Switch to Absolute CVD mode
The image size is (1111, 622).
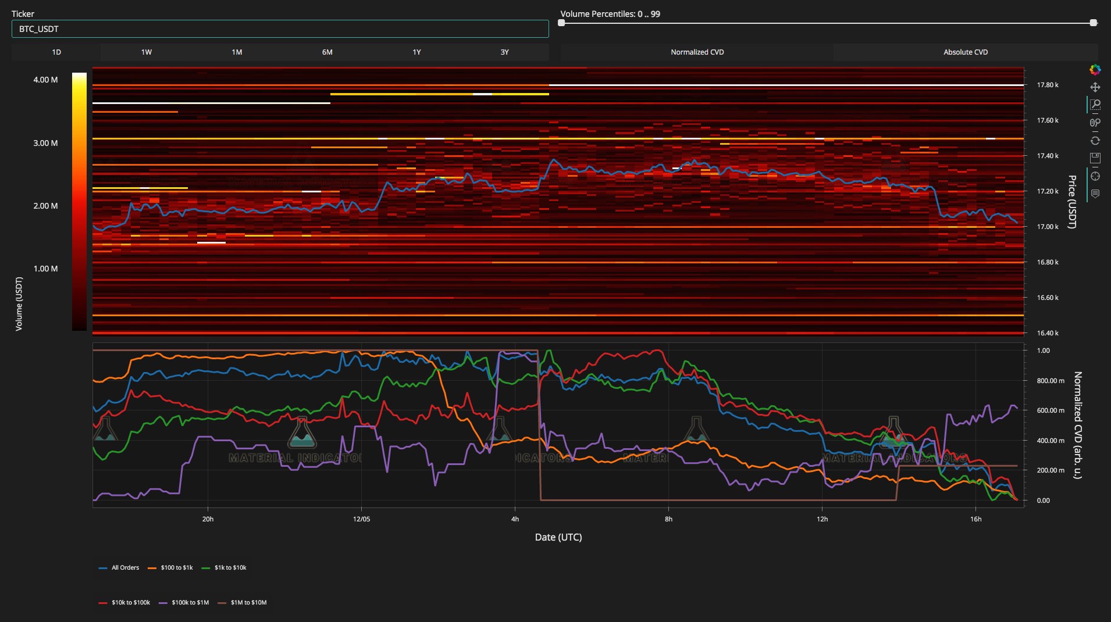point(966,52)
